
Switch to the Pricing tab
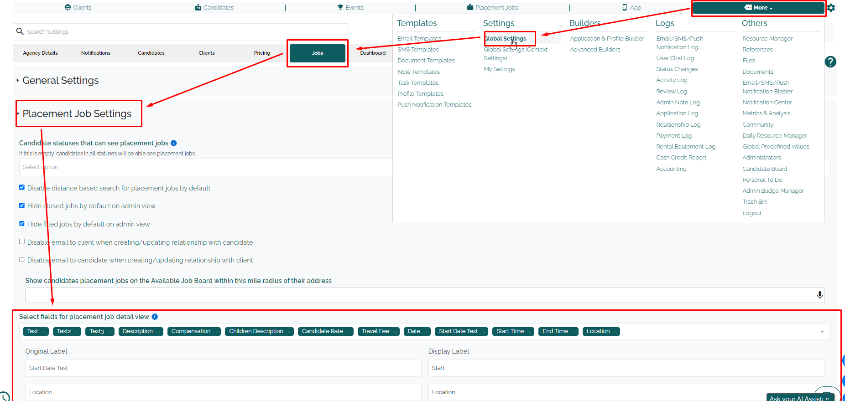click(x=262, y=53)
